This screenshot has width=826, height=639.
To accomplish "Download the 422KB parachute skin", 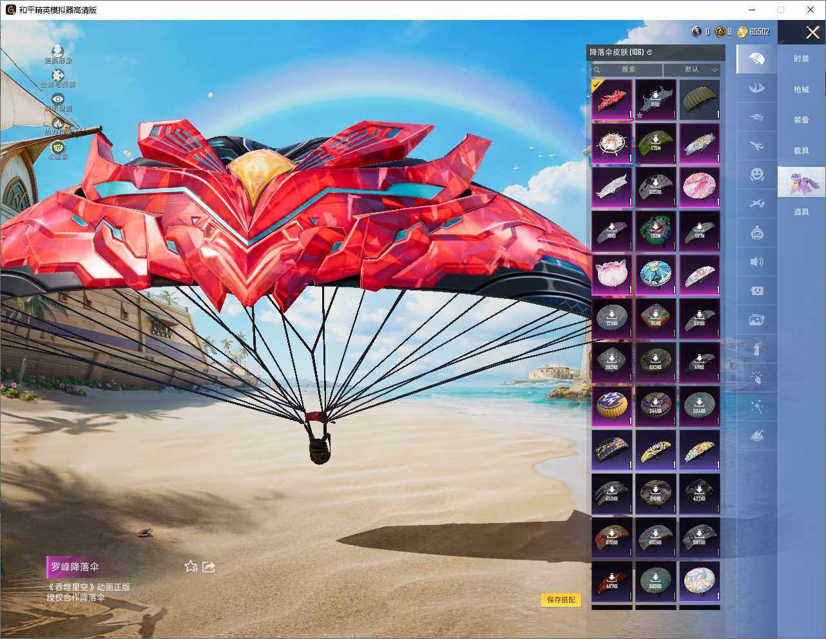I will 700,494.
